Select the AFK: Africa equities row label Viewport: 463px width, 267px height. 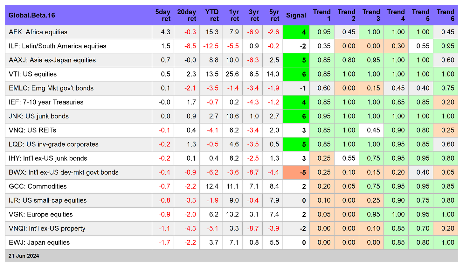pyautogui.click(x=38, y=32)
